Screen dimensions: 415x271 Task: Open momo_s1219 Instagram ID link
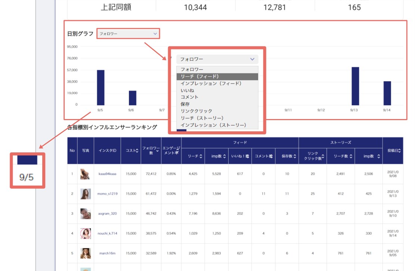(x=108, y=194)
